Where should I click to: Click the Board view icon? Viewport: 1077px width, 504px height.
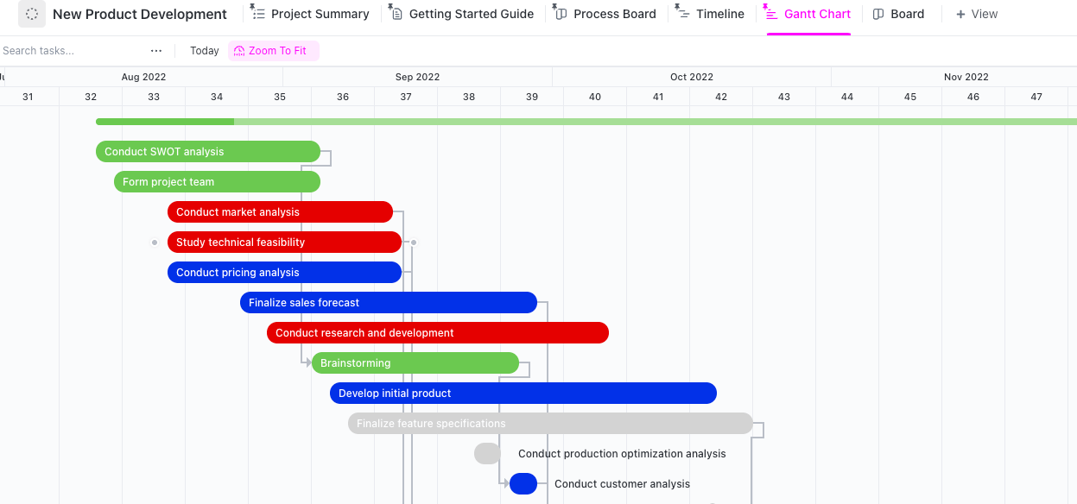tap(878, 15)
